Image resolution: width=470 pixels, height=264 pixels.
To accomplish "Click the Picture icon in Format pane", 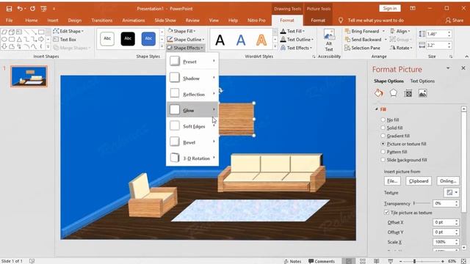I will tap(423, 93).
